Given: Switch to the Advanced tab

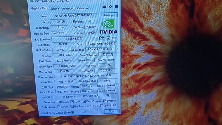Looking at the screenshot, I should (68, 8).
